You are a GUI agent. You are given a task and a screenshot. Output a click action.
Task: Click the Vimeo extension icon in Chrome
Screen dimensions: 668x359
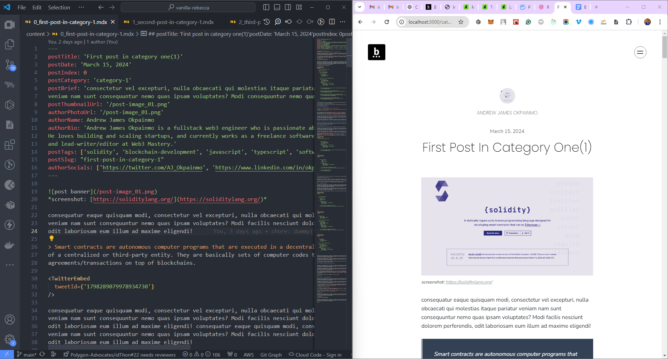click(x=579, y=22)
